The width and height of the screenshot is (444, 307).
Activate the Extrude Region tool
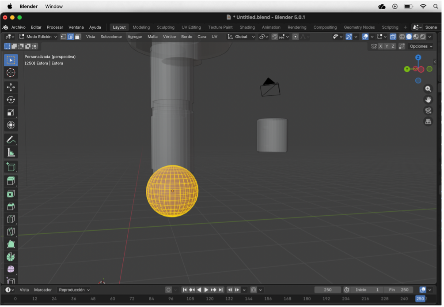11,180
